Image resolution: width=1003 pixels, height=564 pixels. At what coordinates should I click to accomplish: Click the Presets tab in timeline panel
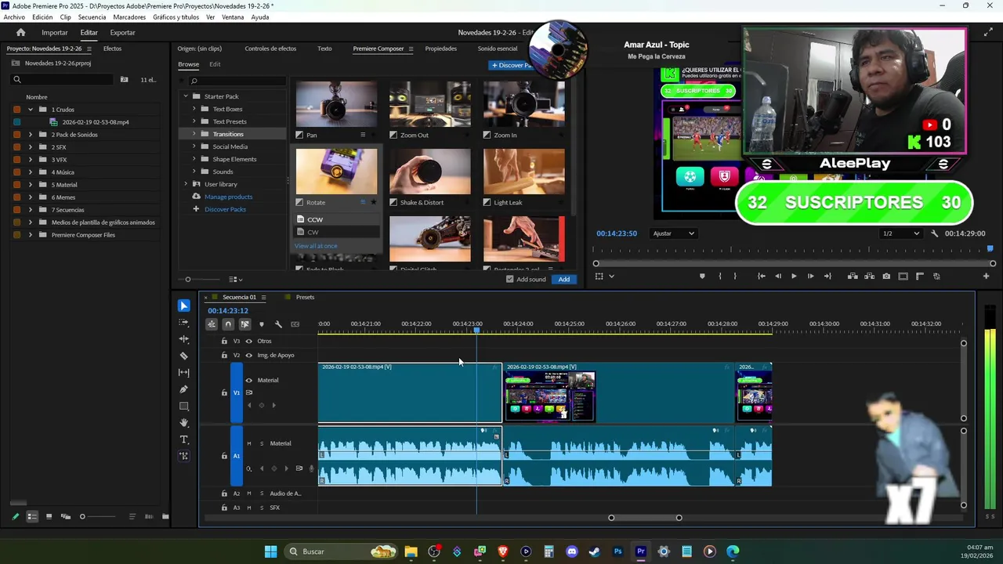[305, 297]
